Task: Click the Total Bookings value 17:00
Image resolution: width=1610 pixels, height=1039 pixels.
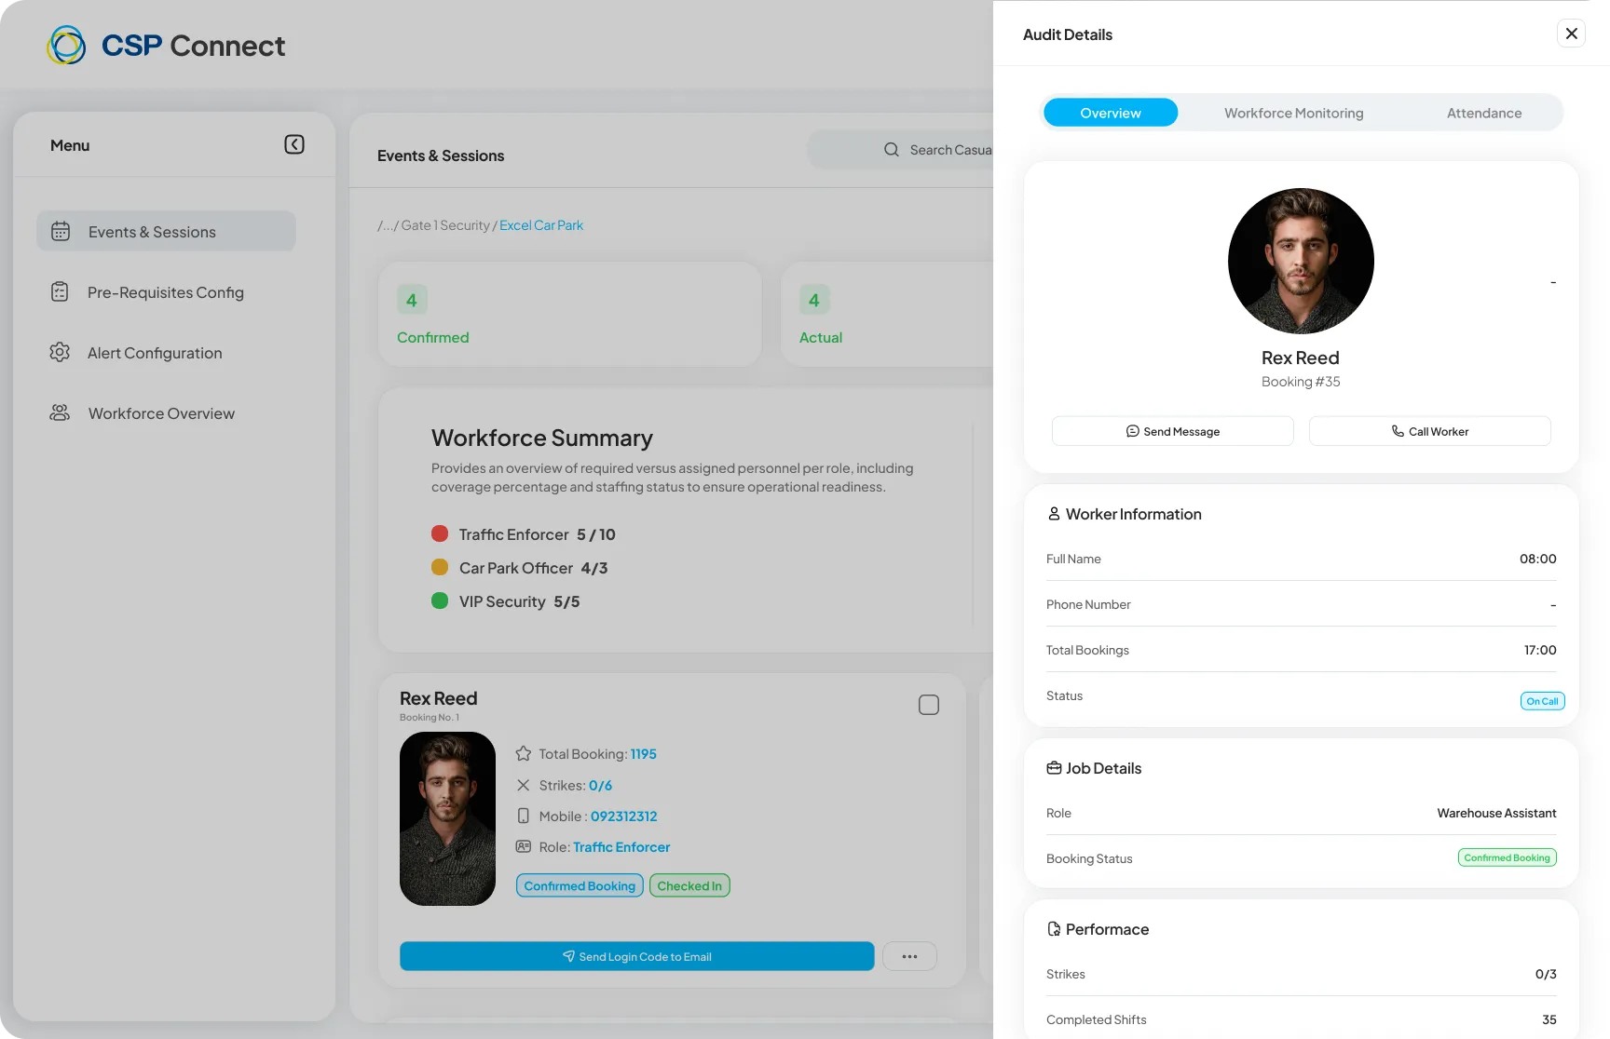Action: 1540,650
